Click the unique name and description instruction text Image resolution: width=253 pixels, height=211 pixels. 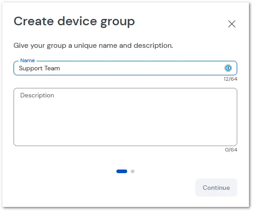point(93,46)
